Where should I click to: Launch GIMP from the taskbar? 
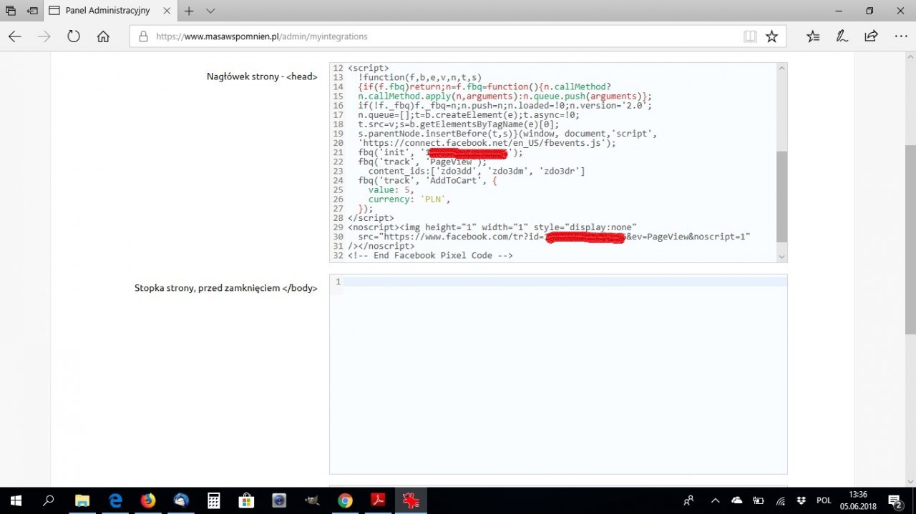[312, 500]
